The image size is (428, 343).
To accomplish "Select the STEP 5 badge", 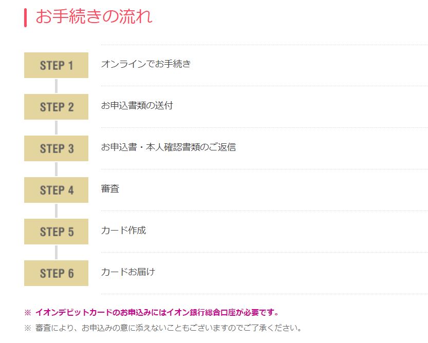I will (56, 232).
